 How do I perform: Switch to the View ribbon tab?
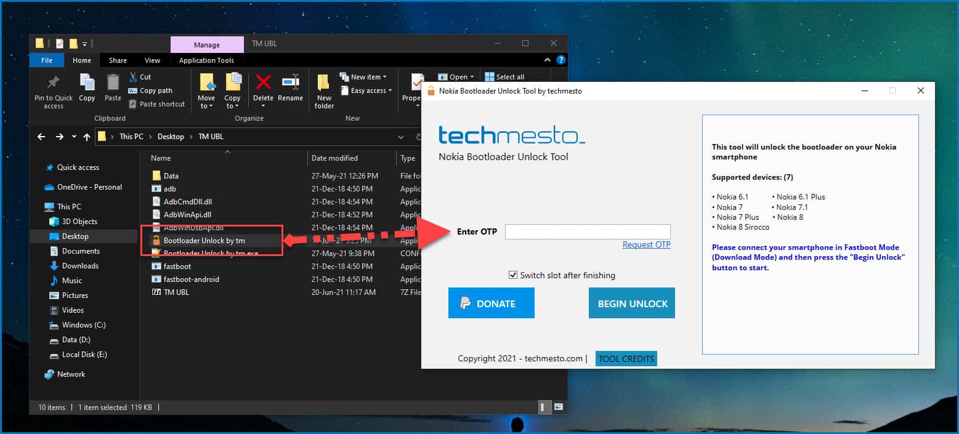pos(152,60)
